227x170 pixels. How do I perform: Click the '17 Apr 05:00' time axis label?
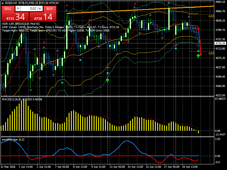pyautogui.click(x=172, y=167)
